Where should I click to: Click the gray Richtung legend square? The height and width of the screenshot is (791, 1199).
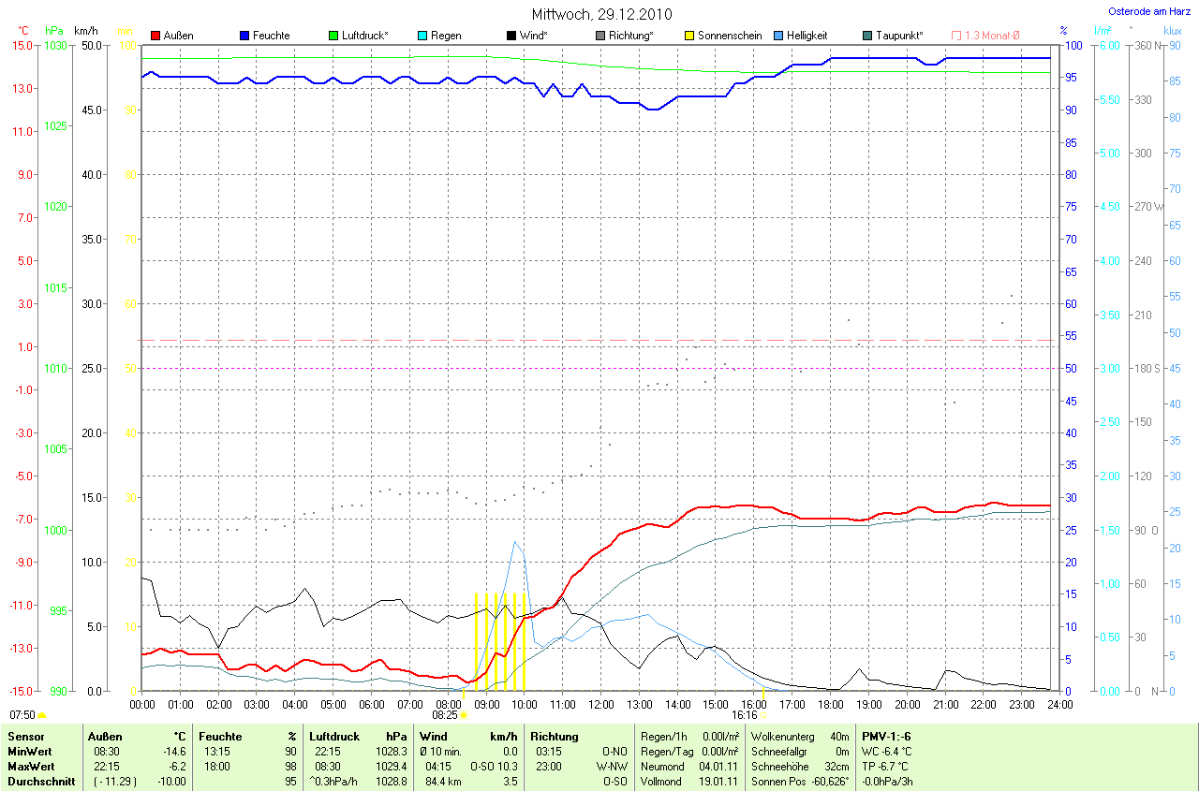click(600, 36)
